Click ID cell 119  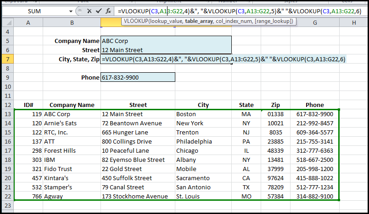pos(28,114)
